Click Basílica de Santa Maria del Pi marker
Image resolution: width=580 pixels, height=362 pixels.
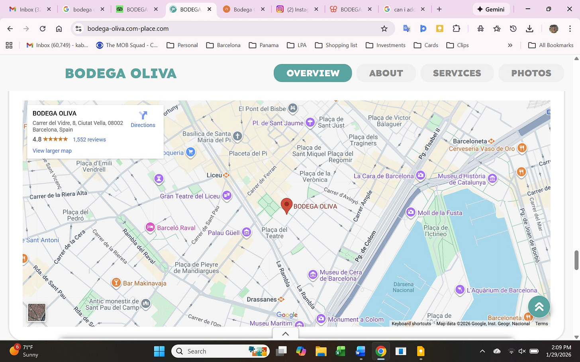pos(237,136)
